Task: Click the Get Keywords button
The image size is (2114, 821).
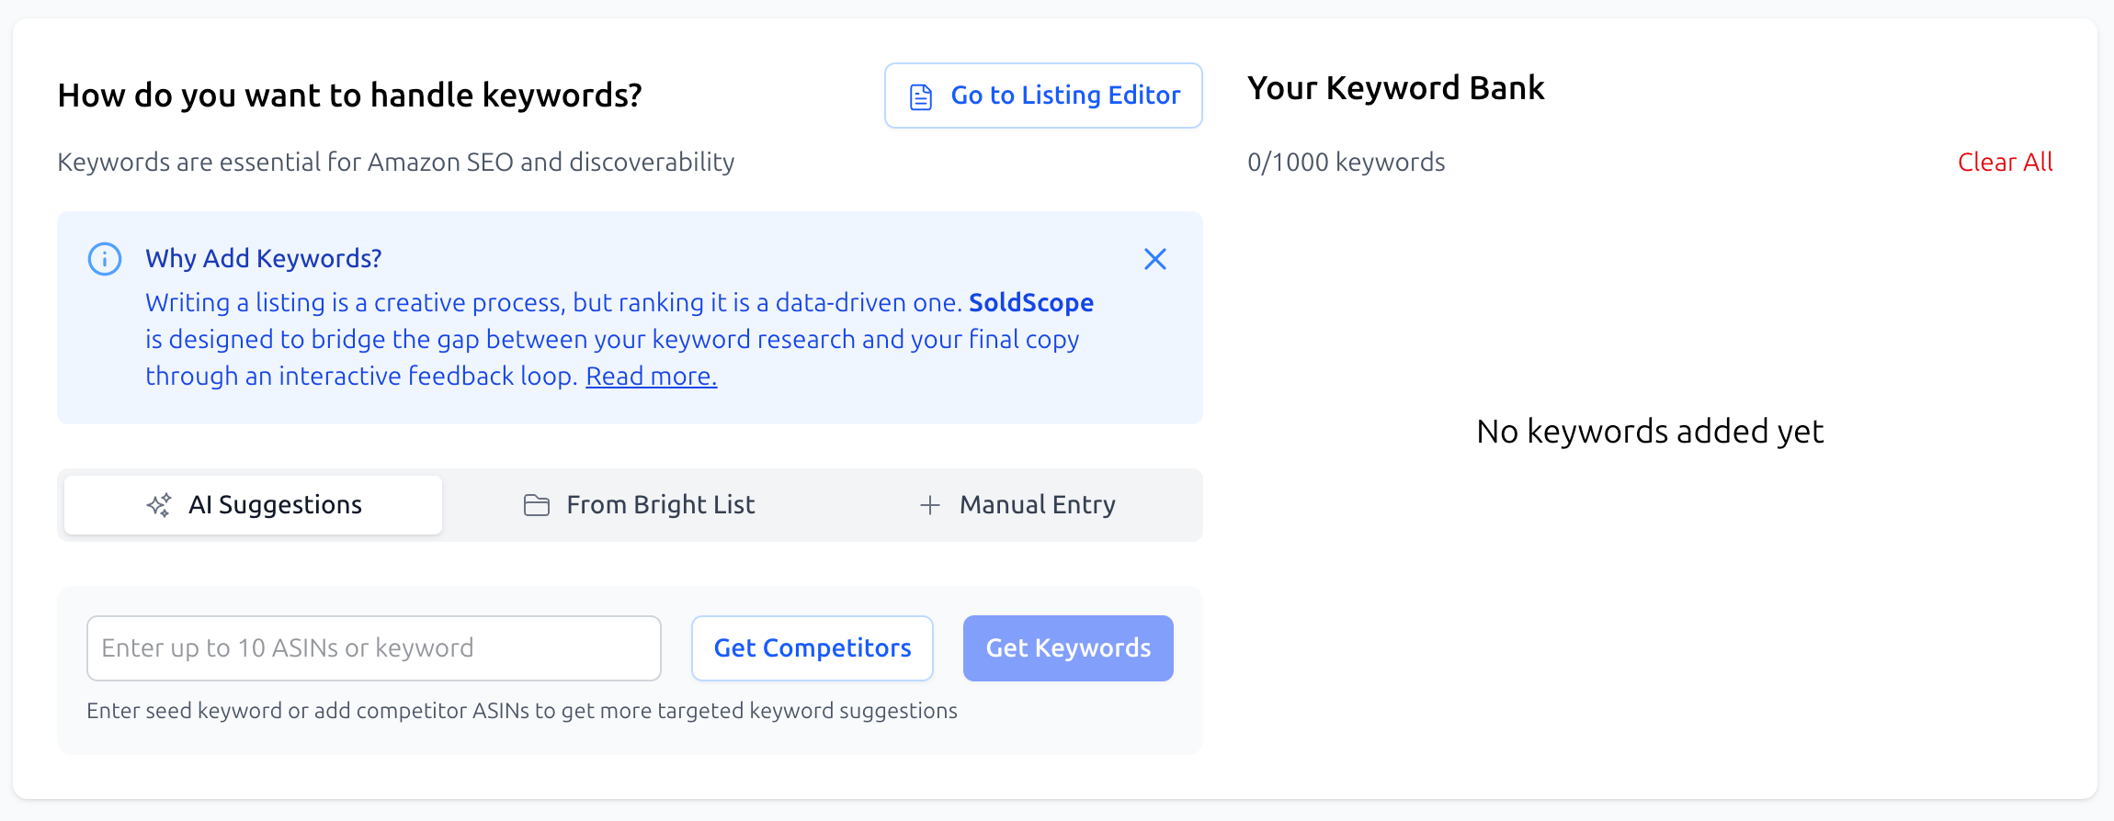Action: point(1068,647)
